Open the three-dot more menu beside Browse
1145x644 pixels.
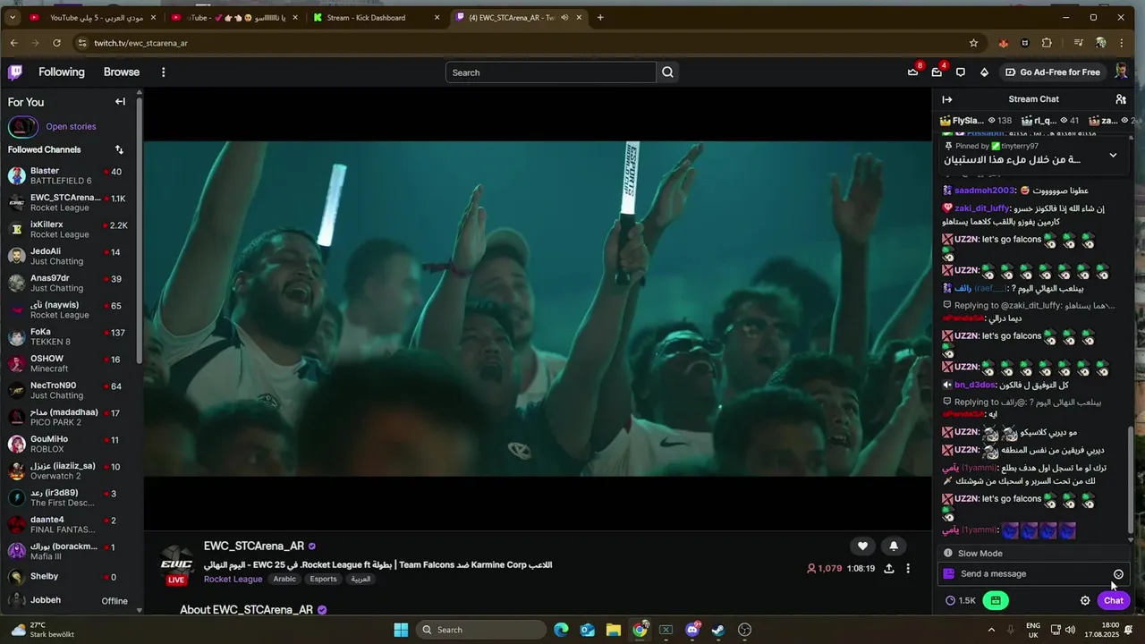point(163,72)
